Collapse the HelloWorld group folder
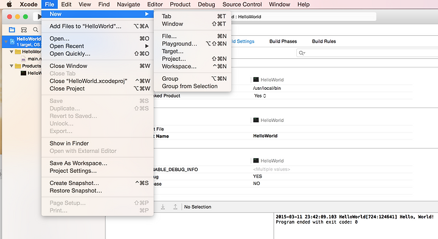Screen dimensions: 438x239 (x=12, y=52)
